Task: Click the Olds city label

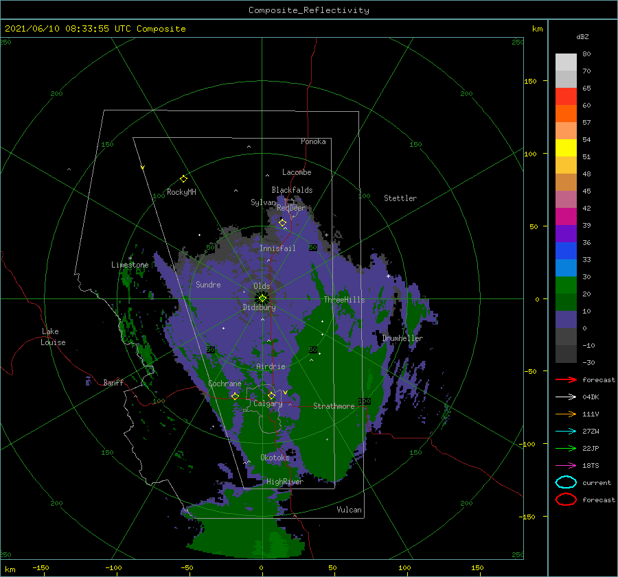Action: coord(262,286)
